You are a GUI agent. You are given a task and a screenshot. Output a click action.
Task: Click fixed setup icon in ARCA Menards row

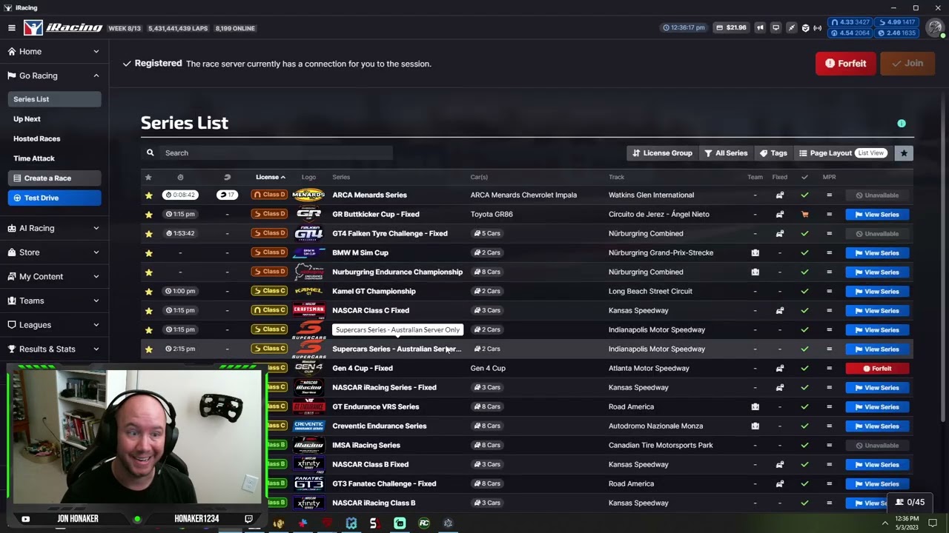(x=779, y=195)
